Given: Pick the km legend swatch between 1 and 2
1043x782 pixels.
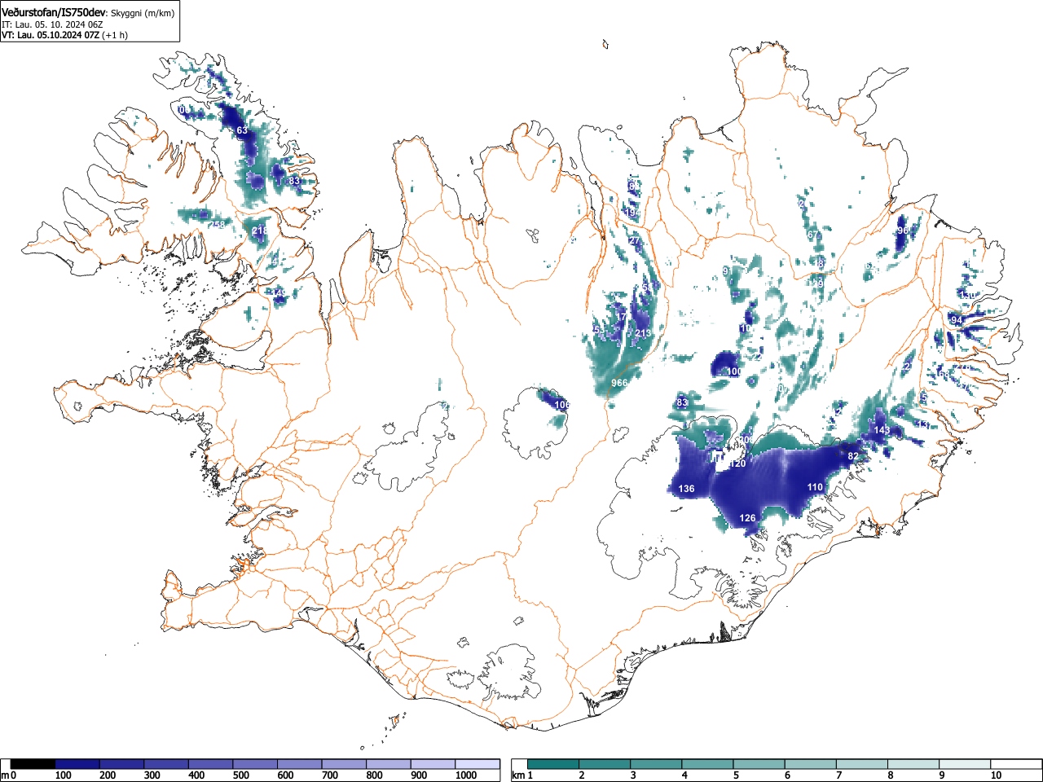Looking at the screenshot, I should coord(553,764).
